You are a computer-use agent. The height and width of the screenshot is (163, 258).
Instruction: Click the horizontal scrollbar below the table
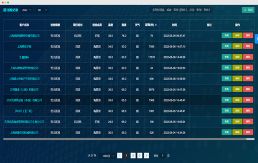pos(126,139)
